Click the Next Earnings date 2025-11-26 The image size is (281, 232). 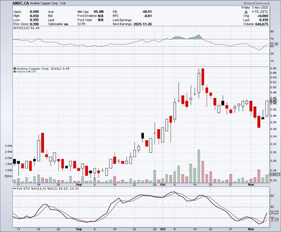143,24
